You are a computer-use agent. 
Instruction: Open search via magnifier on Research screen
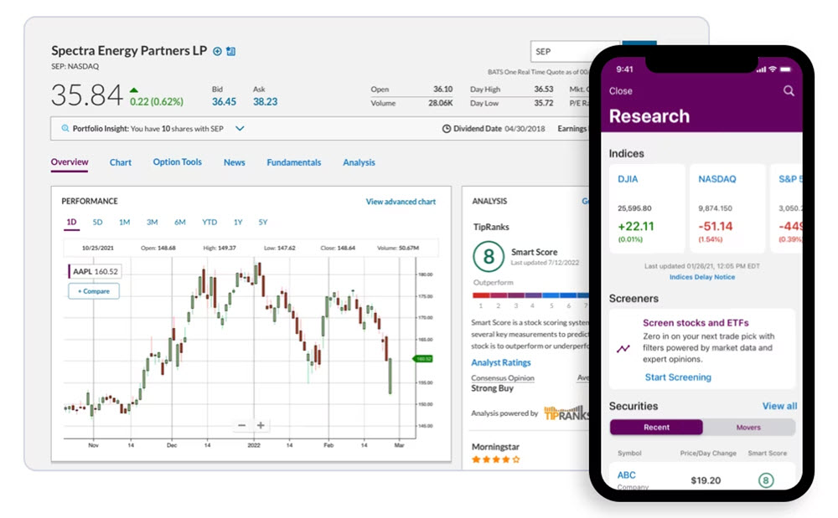(x=789, y=90)
